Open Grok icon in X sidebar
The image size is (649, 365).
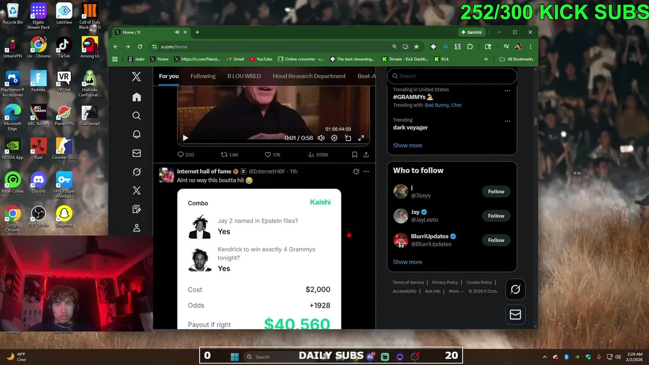pos(136,172)
